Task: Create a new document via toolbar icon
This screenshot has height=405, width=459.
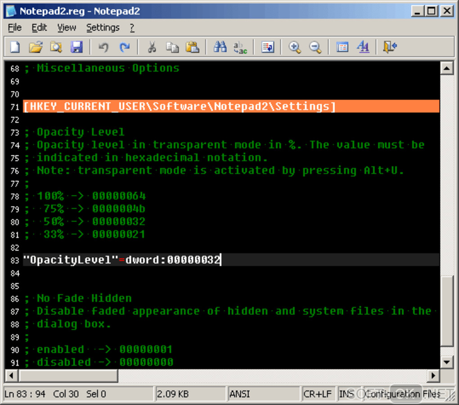Action: point(15,47)
